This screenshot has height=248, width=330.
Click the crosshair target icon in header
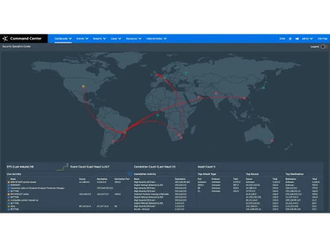click(x=290, y=38)
